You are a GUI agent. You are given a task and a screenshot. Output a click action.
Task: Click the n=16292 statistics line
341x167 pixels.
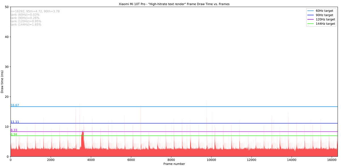(x=35, y=11)
